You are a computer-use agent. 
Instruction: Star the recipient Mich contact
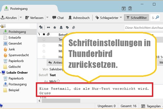point(58,81)
